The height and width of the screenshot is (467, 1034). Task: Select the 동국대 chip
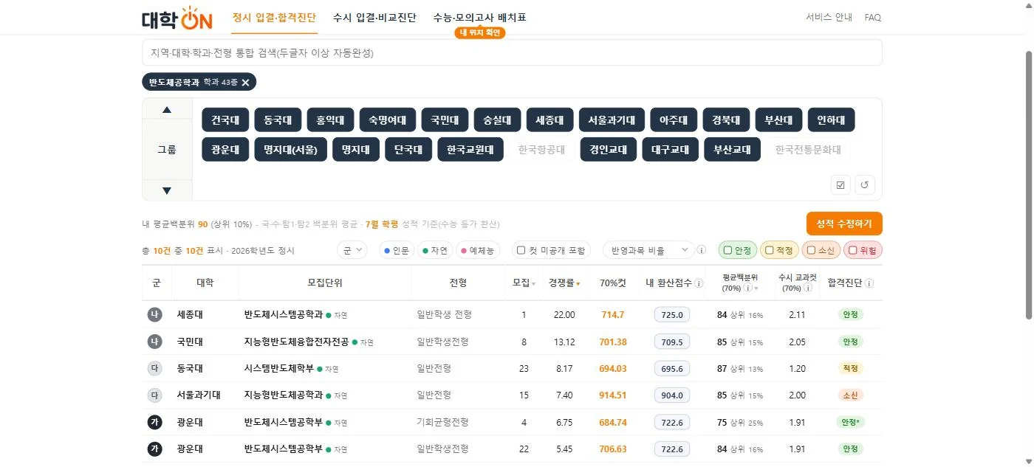(x=278, y=120)
